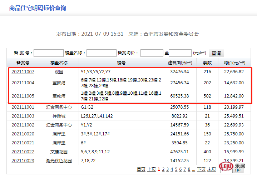
Task: Open record number 202110023
Action: [23, 161]
